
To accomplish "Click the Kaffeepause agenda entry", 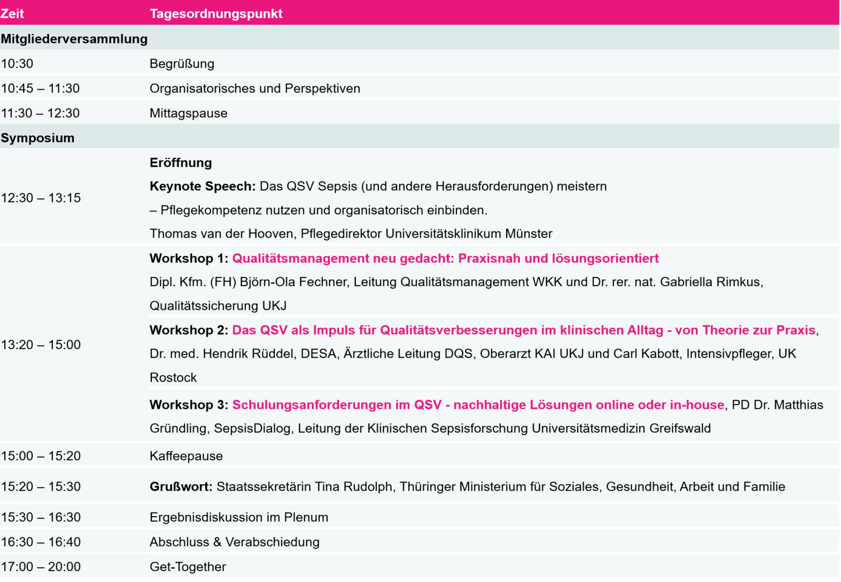I will pyautogui.click(x=186, y=456).
